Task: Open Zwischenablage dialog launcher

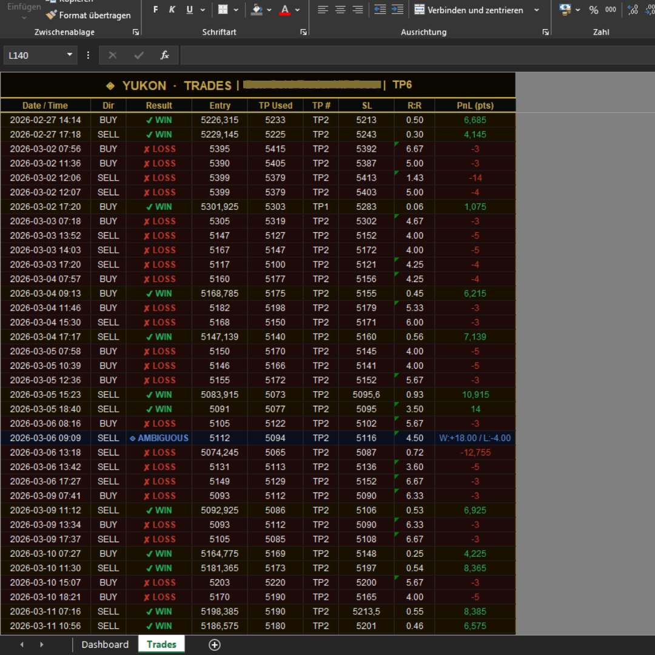Action: [136, 32]
